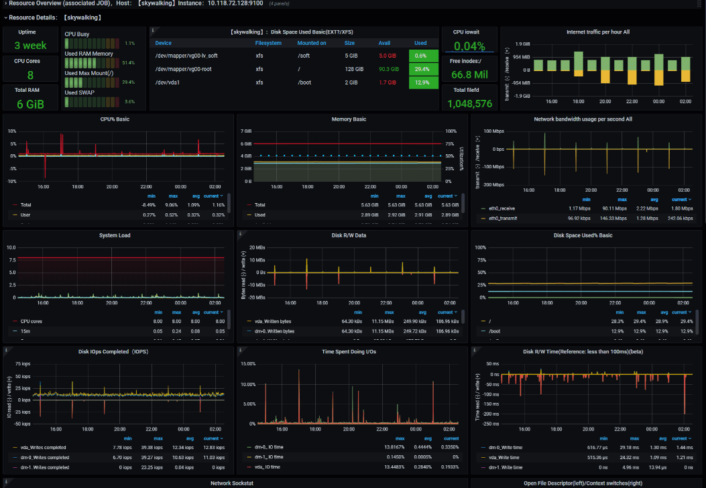
Task: Sort disk table by Avail column
Action: pyautogui.click(x=384, y=43)
